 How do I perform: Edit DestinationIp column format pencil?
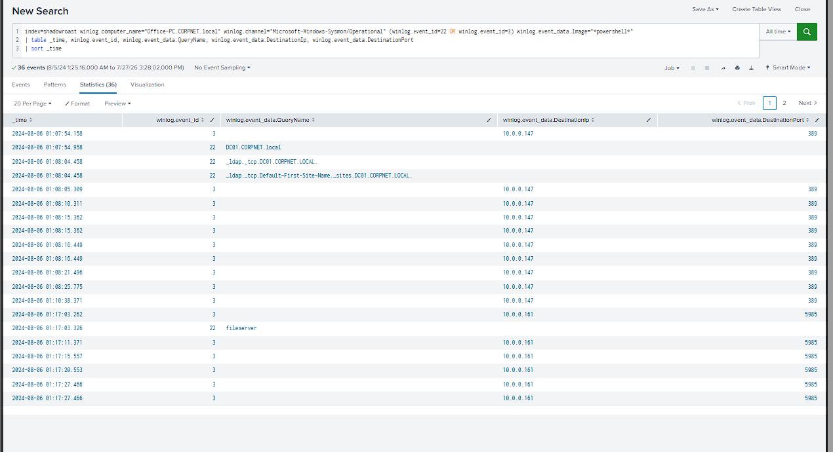coord(649,120)
